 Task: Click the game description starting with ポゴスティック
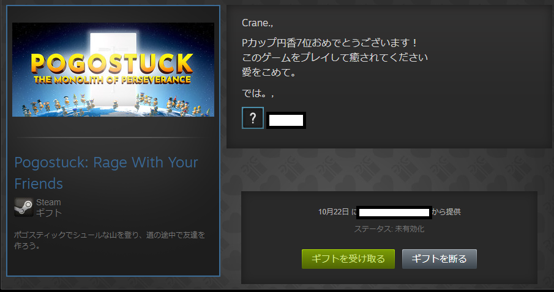110,240
